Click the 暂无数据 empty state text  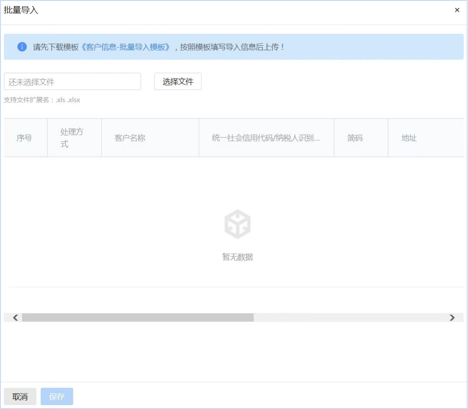[x=237, y=256]
